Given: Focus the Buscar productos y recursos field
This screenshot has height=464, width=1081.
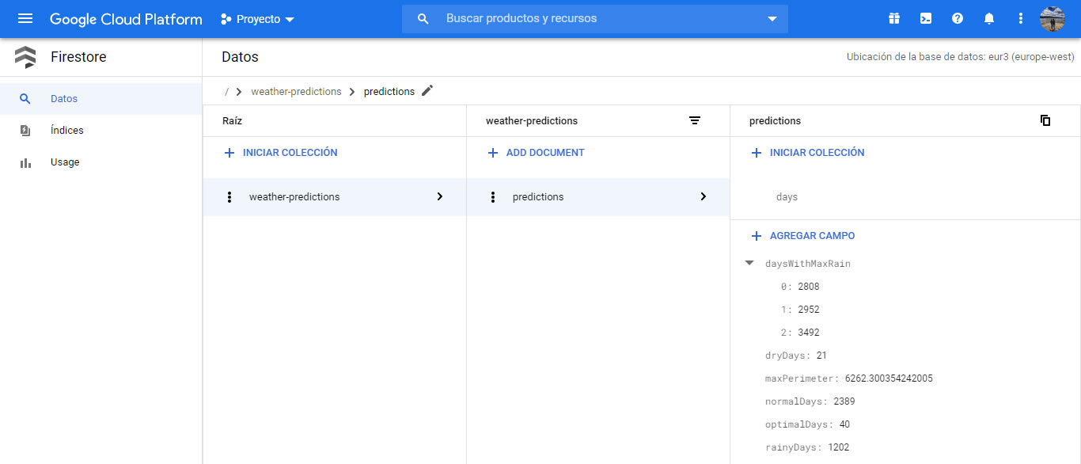Looking at the screenshot, I should tap(595, 18).
